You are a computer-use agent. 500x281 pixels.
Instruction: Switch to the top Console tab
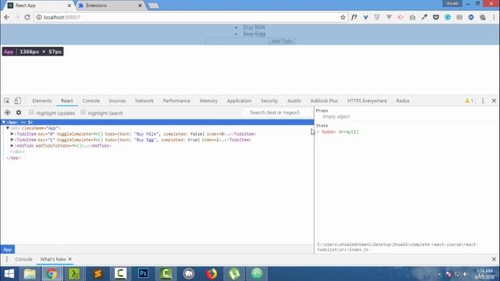[x=91, y=101]
